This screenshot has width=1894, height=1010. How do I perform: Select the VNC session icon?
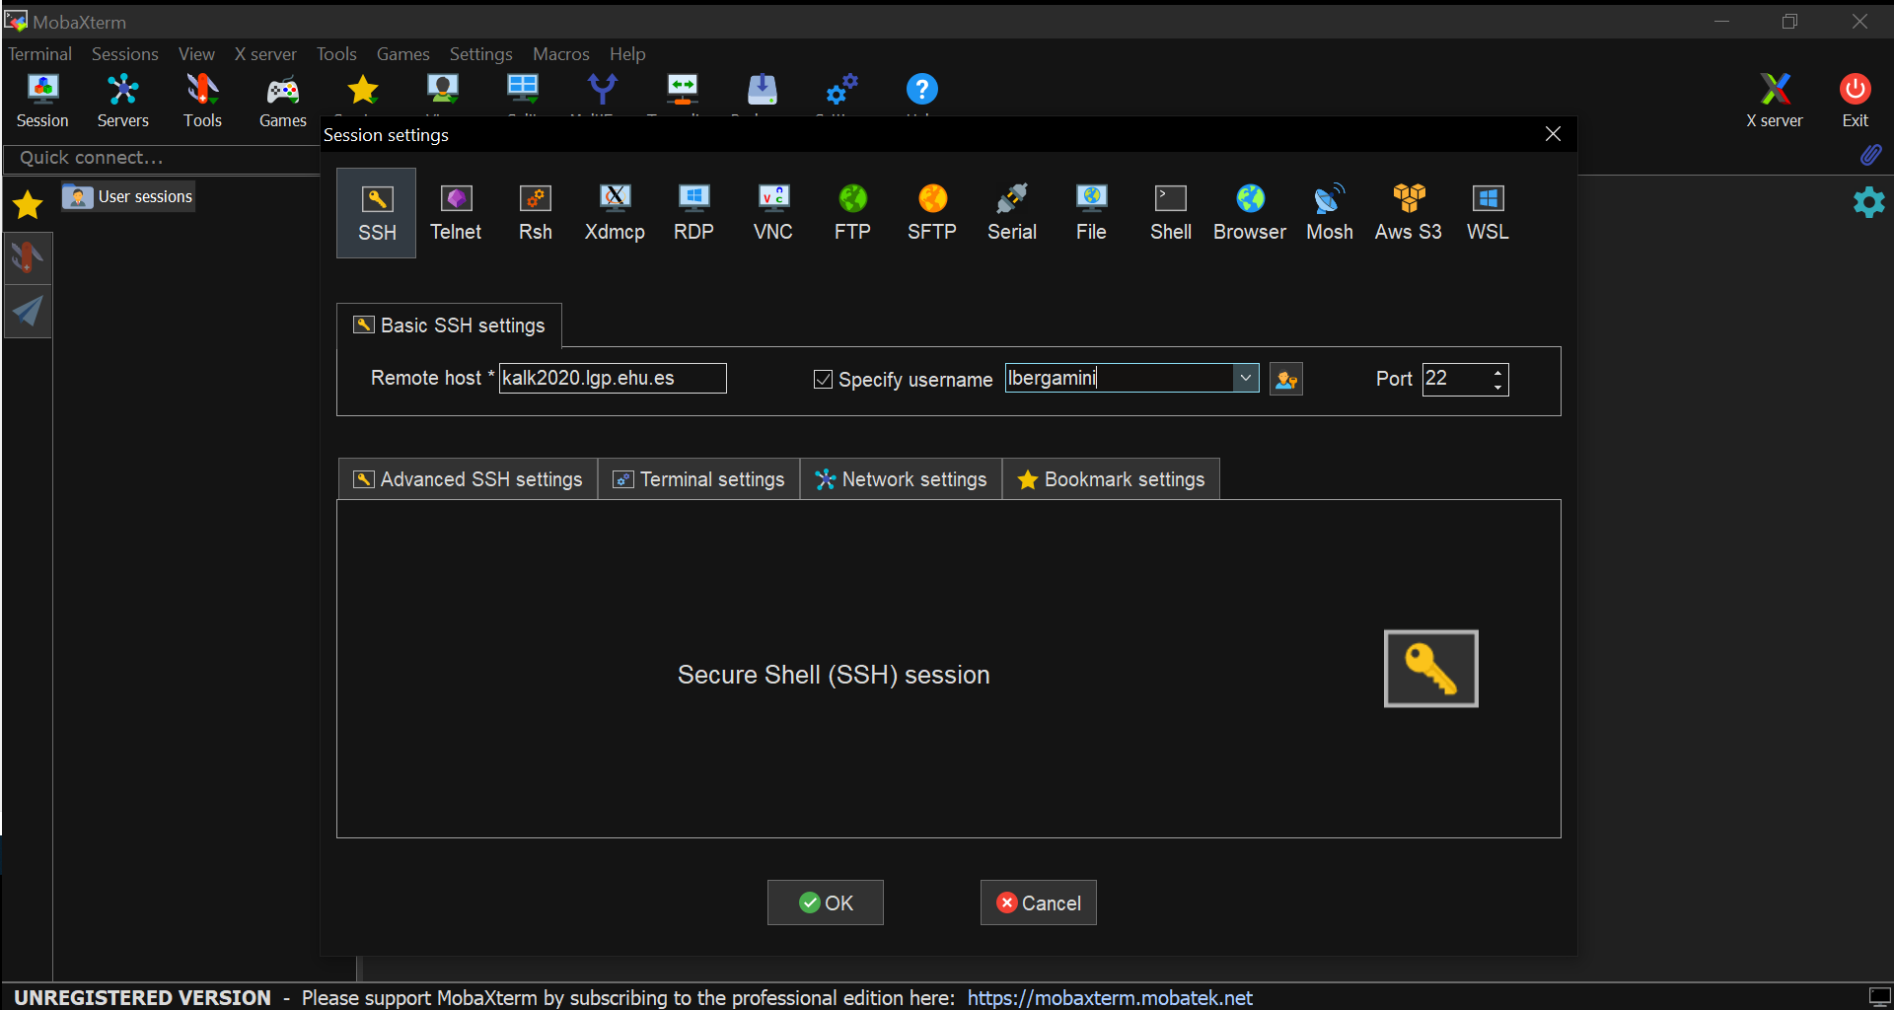coord(772,212)
